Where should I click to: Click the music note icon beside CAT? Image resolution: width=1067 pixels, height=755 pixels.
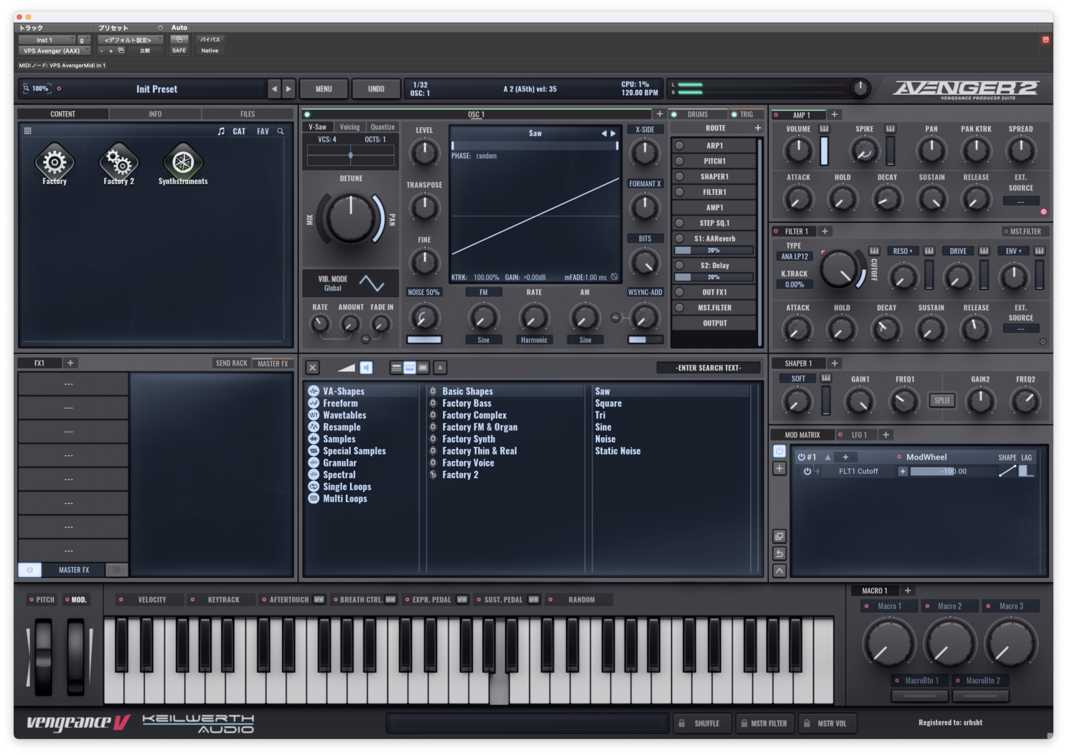[x=221, y=131]
